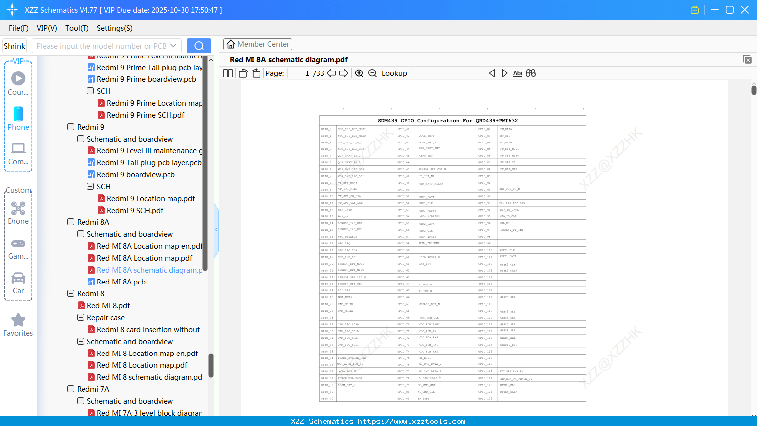The height and width of the screenshot is (426, 757).
Task: Rotate page clockwise
Action: click(256, 73)
